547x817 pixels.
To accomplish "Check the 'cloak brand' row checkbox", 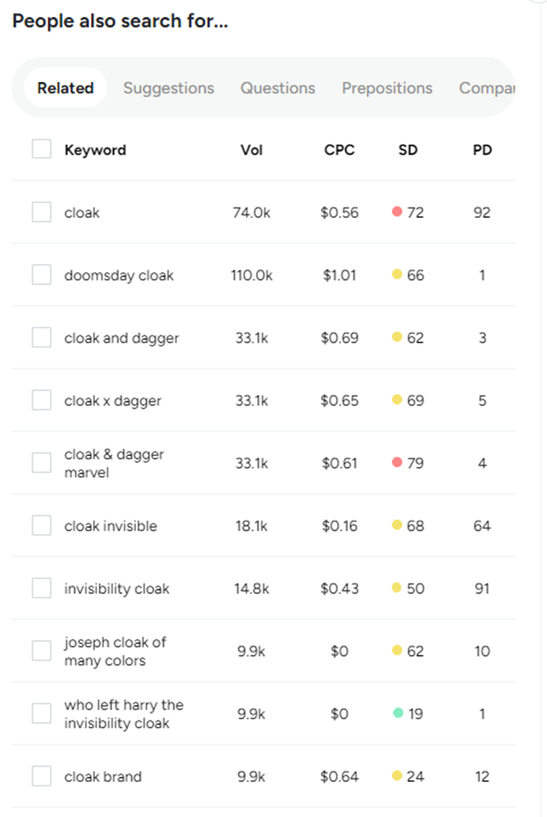I will [x=42, y=776].
